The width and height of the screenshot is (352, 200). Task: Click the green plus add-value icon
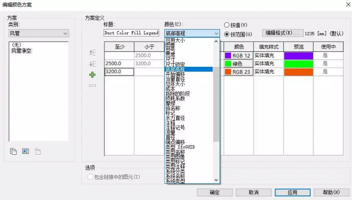(x=93, y=75)
